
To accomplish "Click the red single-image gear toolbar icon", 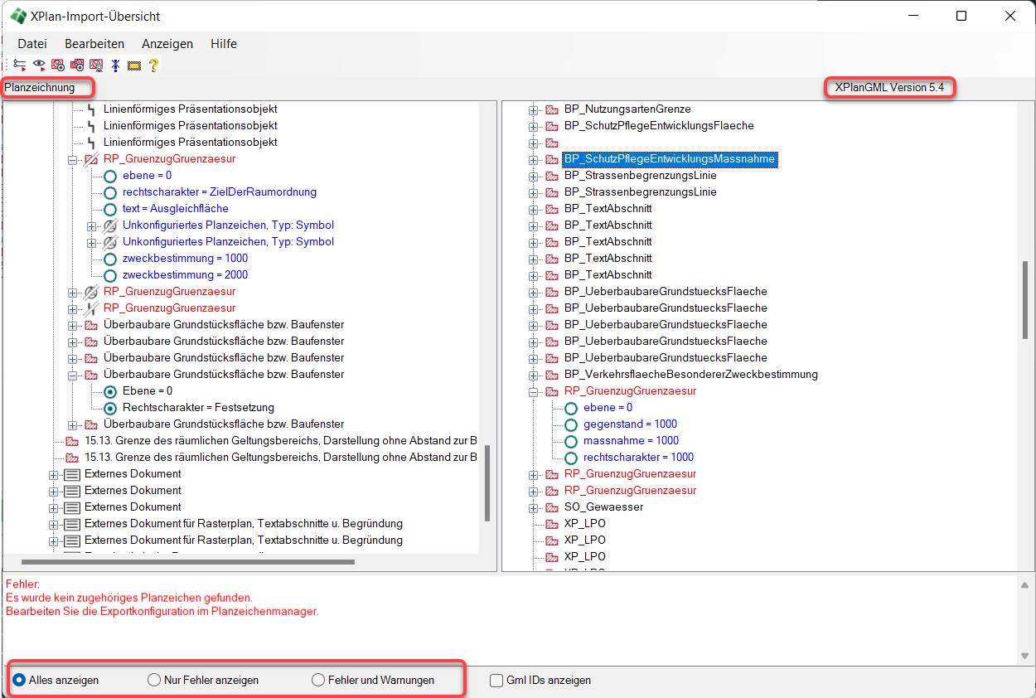I will (58, 65).
